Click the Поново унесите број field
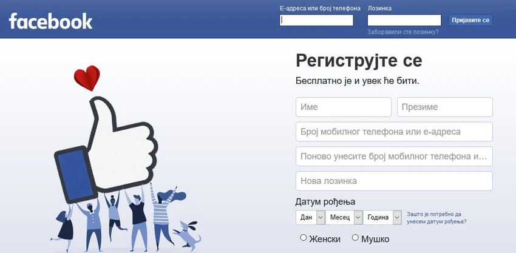 click(x=394, y=157)
